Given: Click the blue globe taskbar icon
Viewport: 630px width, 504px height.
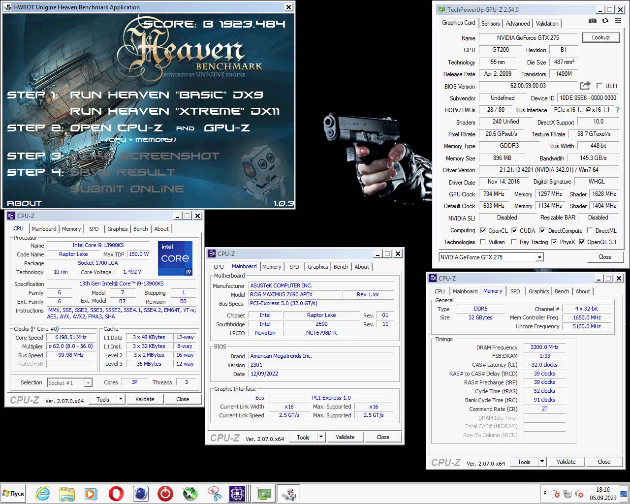Looking at the screenshot, I should (x=141, y=493).
